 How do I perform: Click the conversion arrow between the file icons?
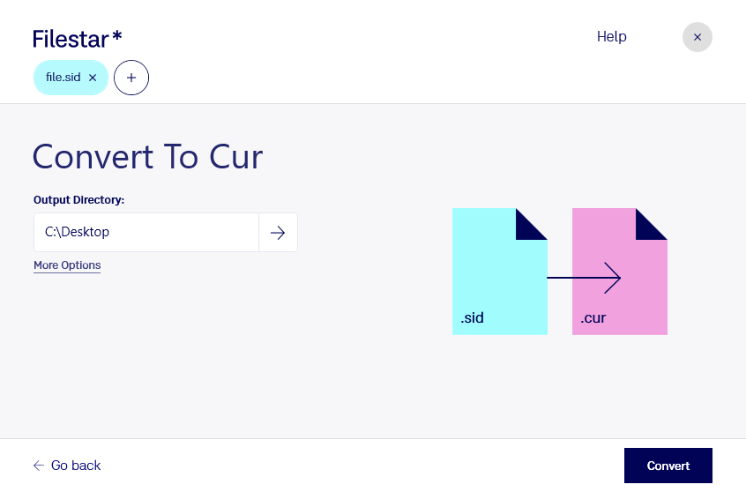click(584, 278)
